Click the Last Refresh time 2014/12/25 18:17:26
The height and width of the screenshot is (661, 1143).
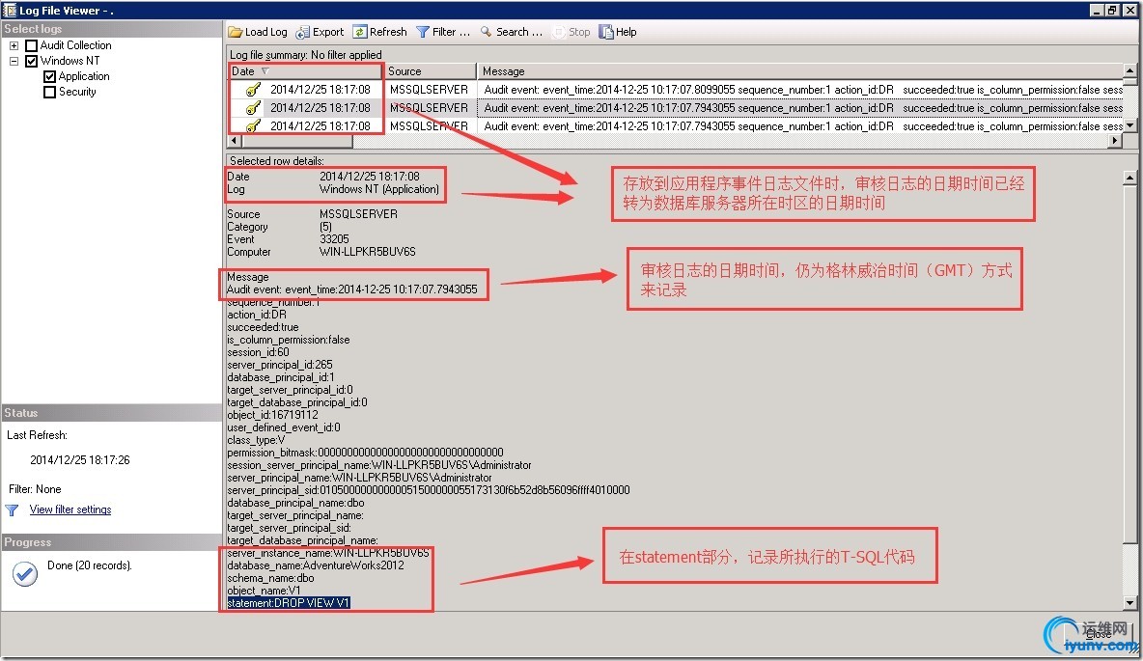coord(80,460)
